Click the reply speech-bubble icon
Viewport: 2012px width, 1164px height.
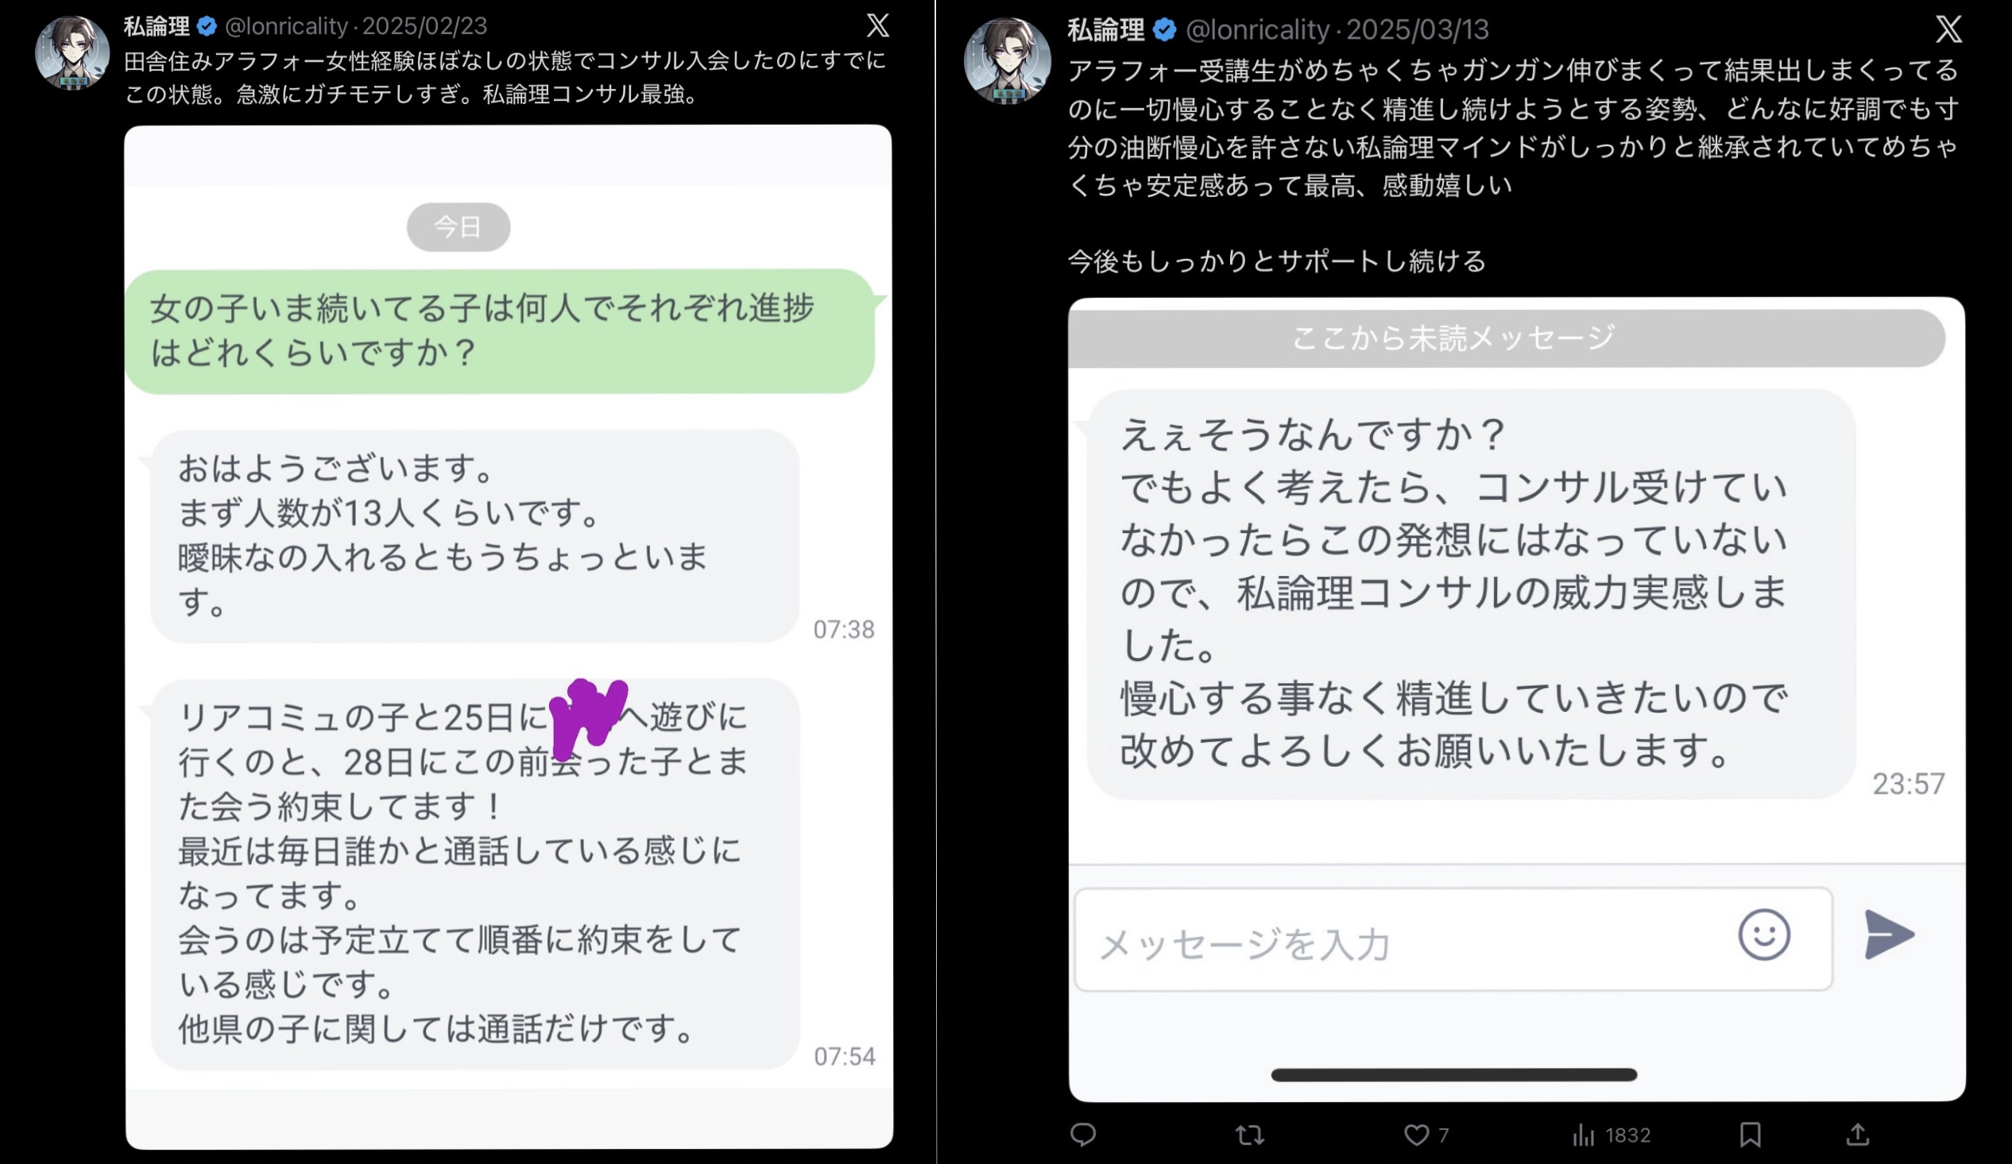[1082, 1135]
